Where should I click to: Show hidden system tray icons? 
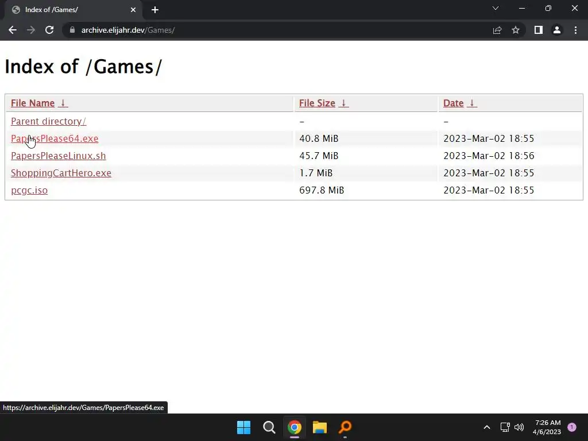coord(487,427)
